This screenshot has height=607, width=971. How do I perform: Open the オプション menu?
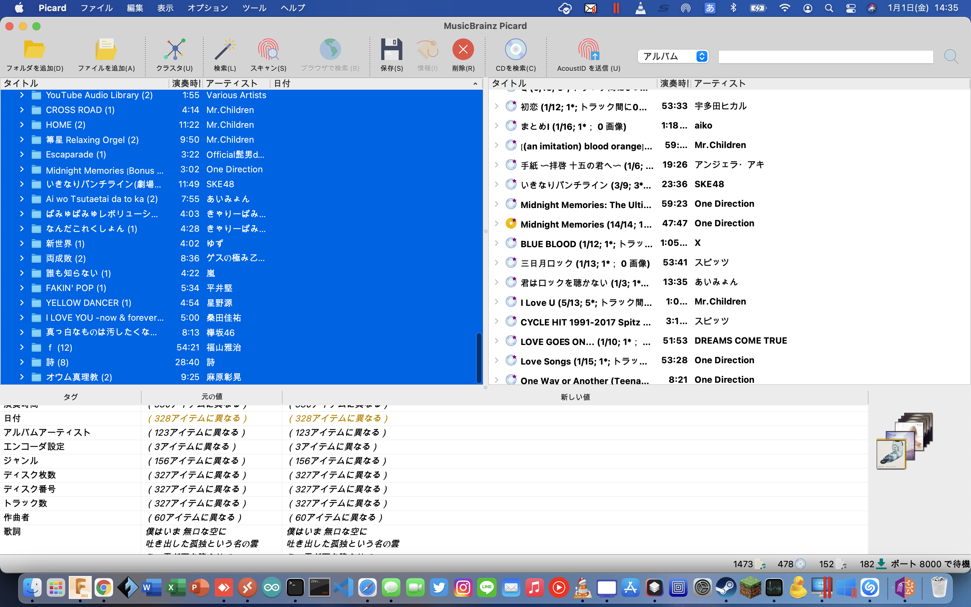click(x=208, y=8)
